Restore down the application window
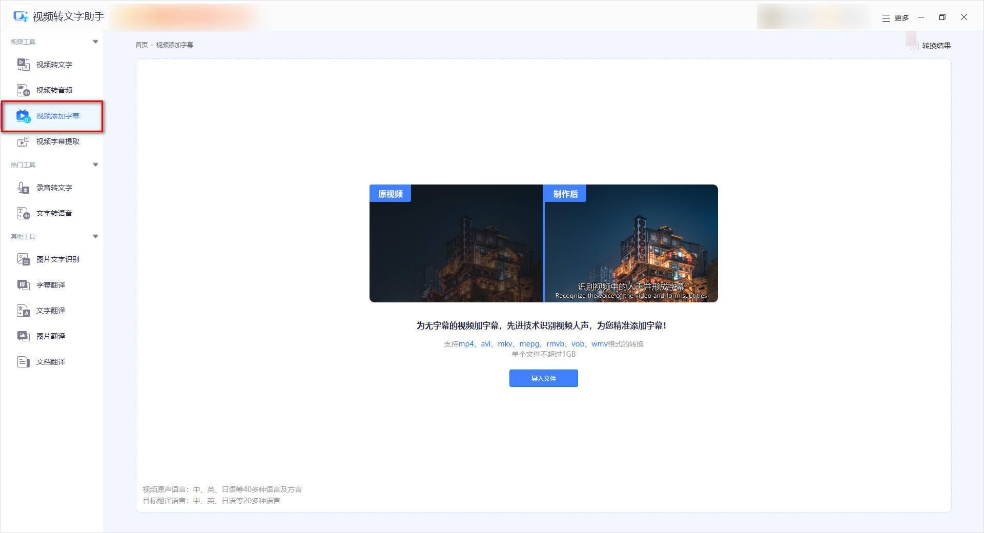This screenshot has width=984, height=533. (942, 17)
